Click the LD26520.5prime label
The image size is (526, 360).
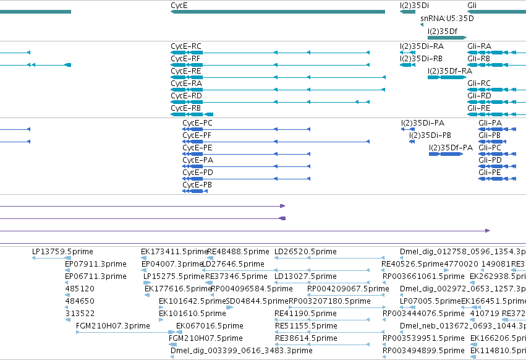click(x=305, y=252)
